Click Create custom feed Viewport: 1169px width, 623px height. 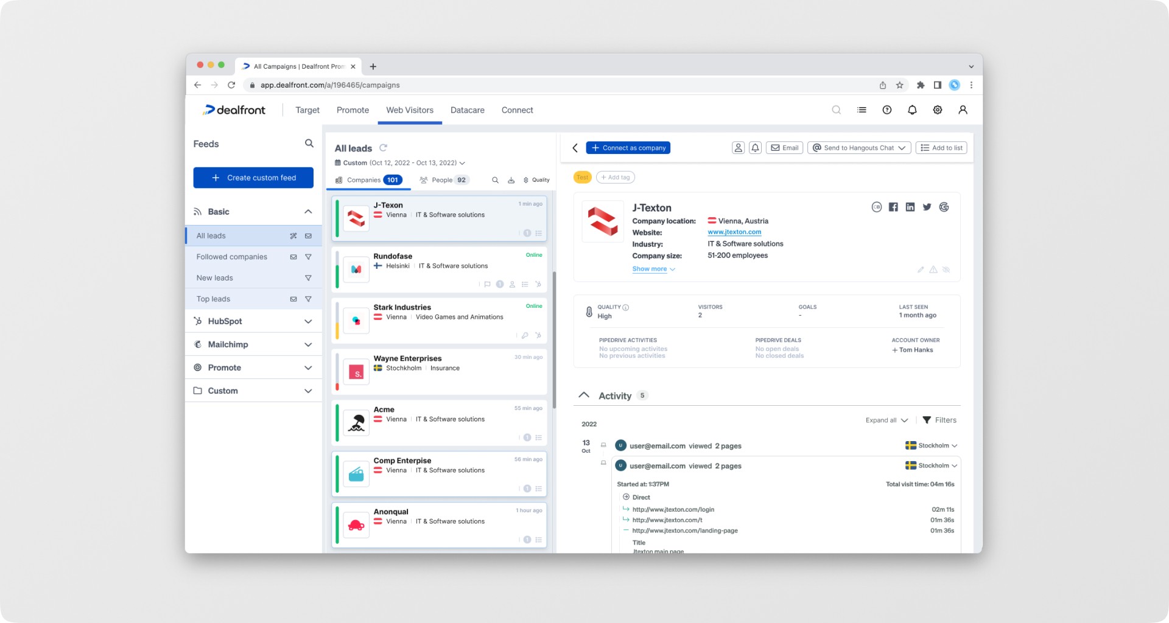click(253, 178)
